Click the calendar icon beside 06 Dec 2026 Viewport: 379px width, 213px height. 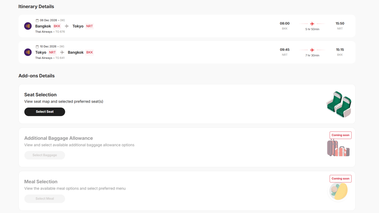tap(37, 20)
